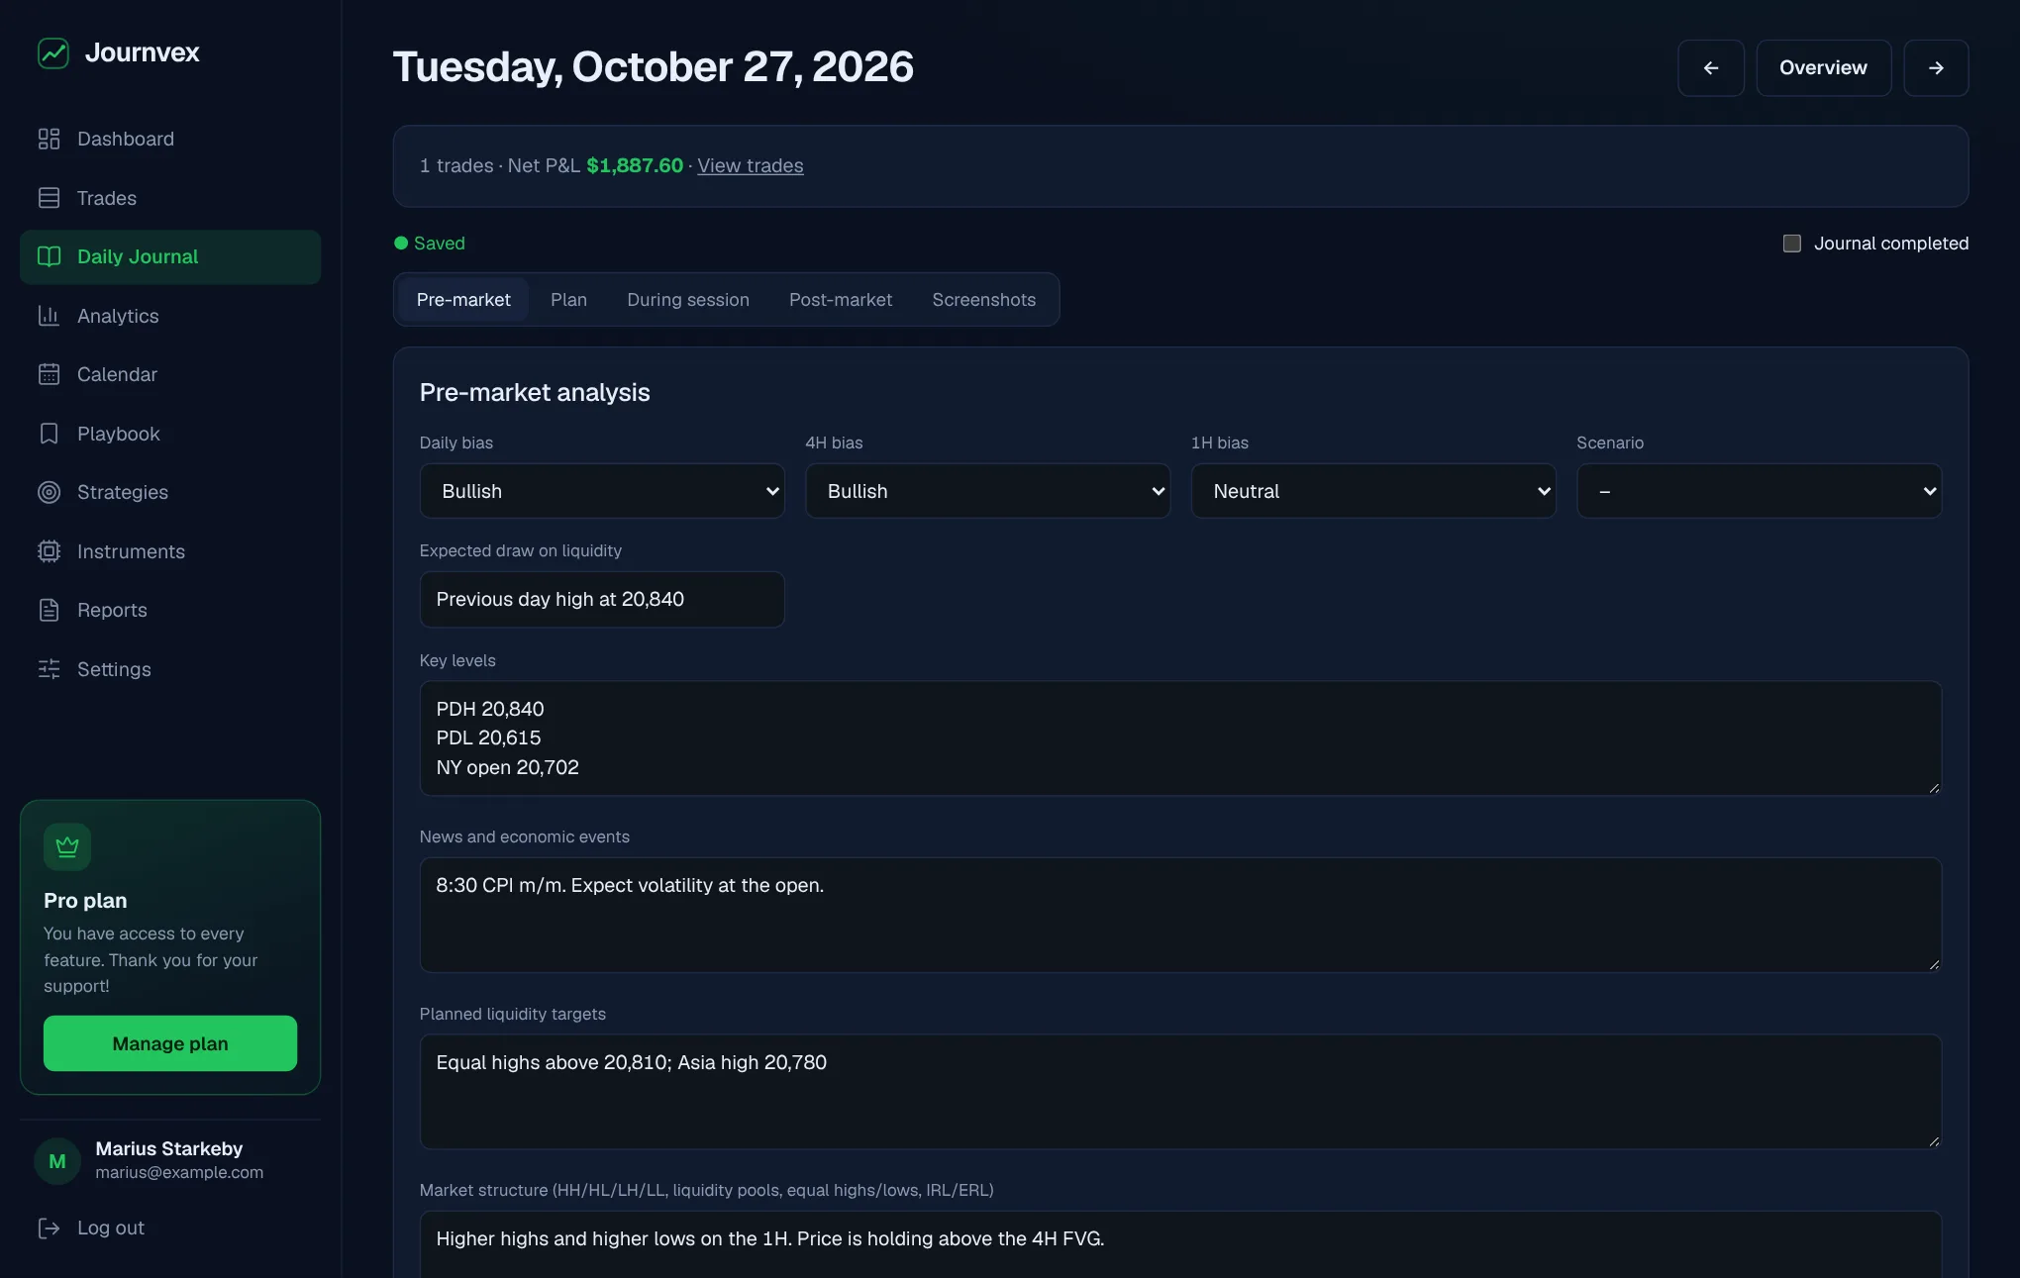Switch to the Plan tab
Viewport: 2020px width, 1278px height.
pos(568,300)
